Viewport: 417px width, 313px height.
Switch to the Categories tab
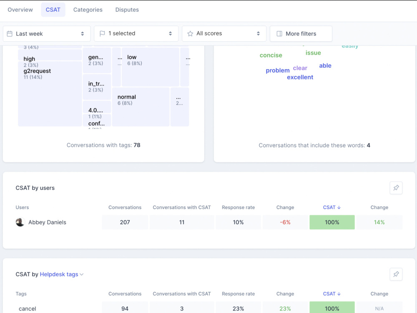point(88,10)
